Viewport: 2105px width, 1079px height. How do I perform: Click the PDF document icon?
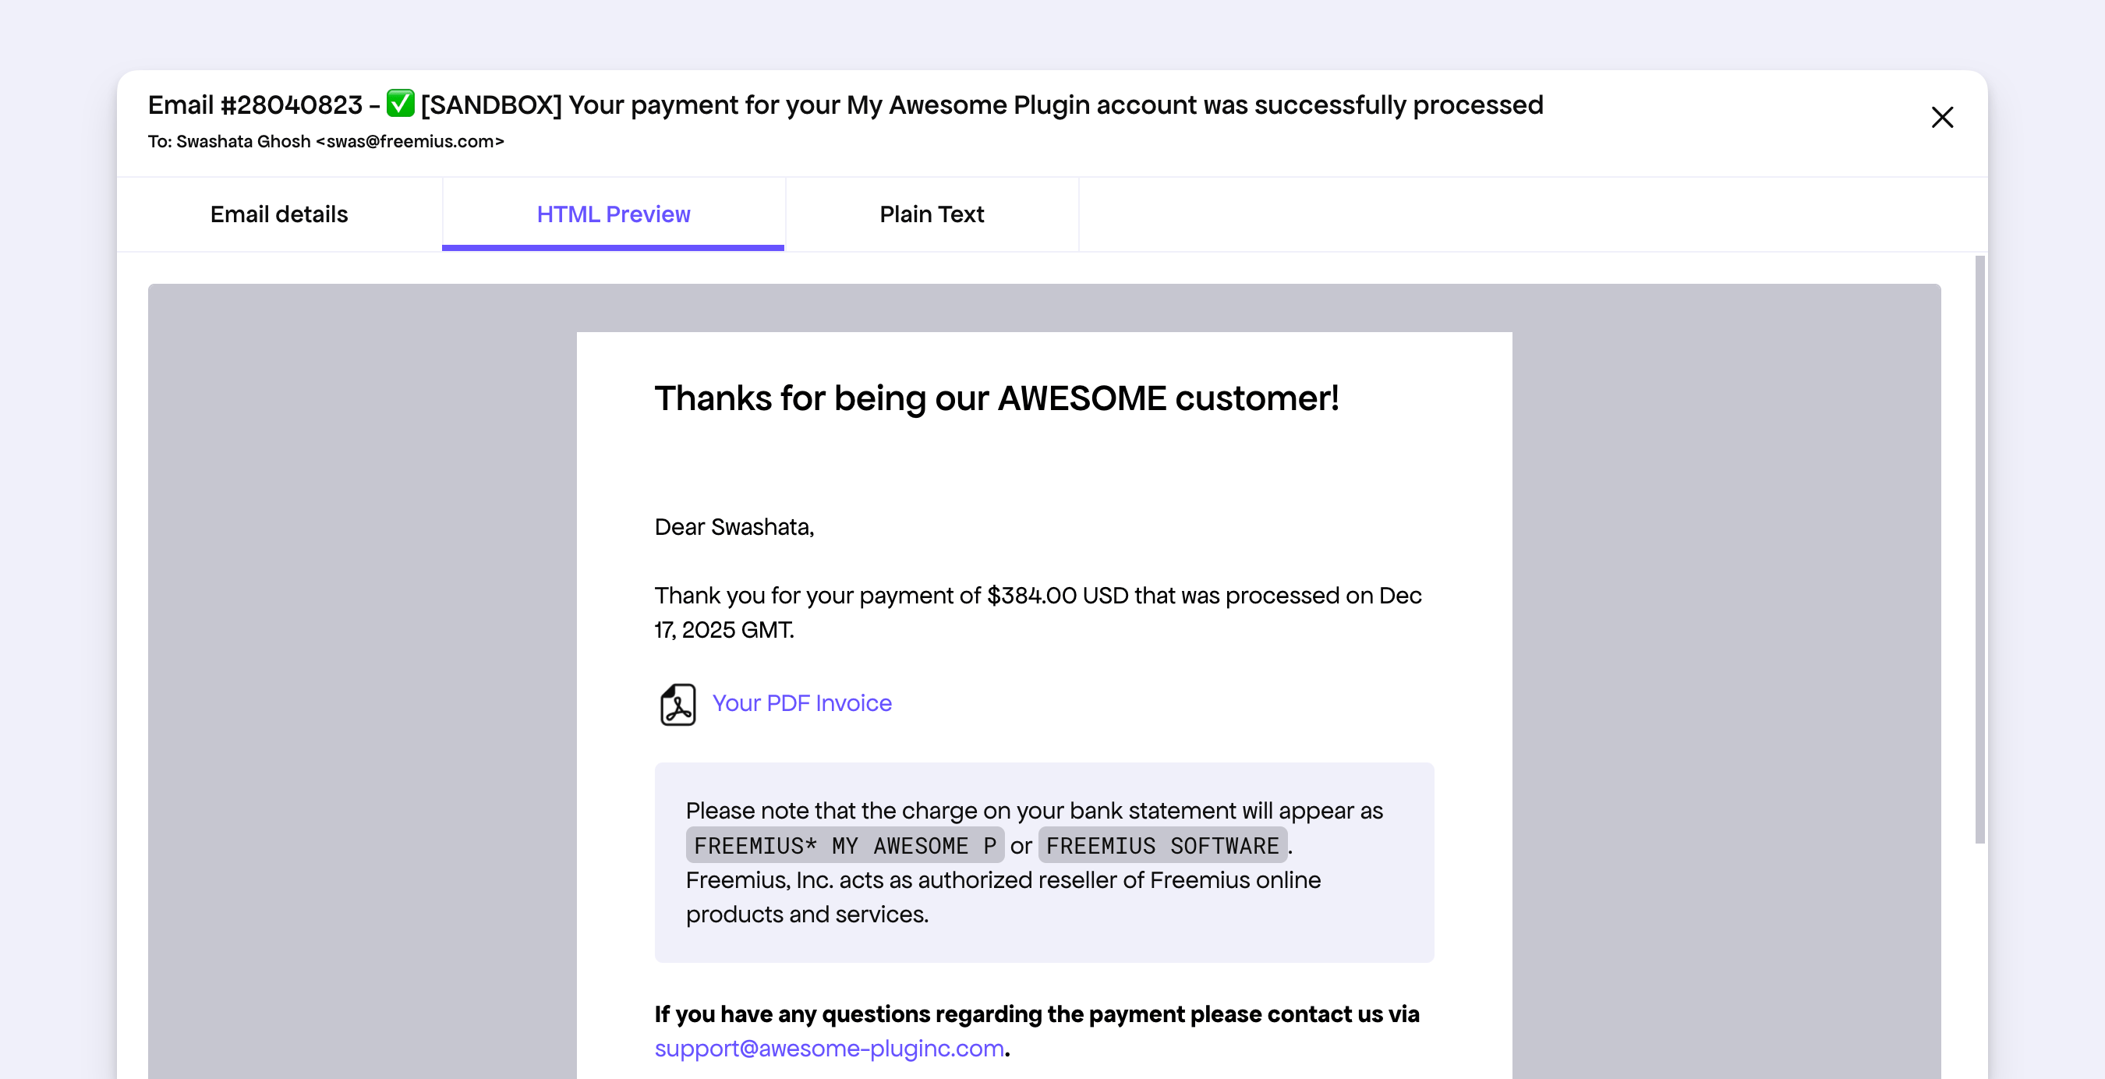click(677, 704)
